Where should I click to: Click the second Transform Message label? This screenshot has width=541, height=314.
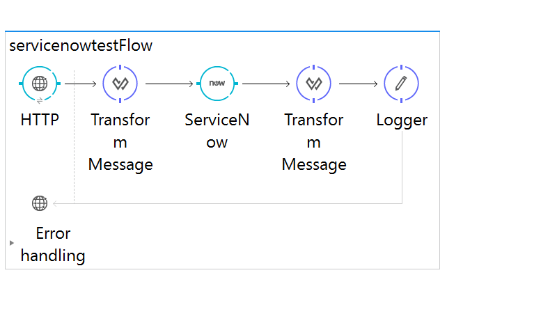click(x=314, y=142)
